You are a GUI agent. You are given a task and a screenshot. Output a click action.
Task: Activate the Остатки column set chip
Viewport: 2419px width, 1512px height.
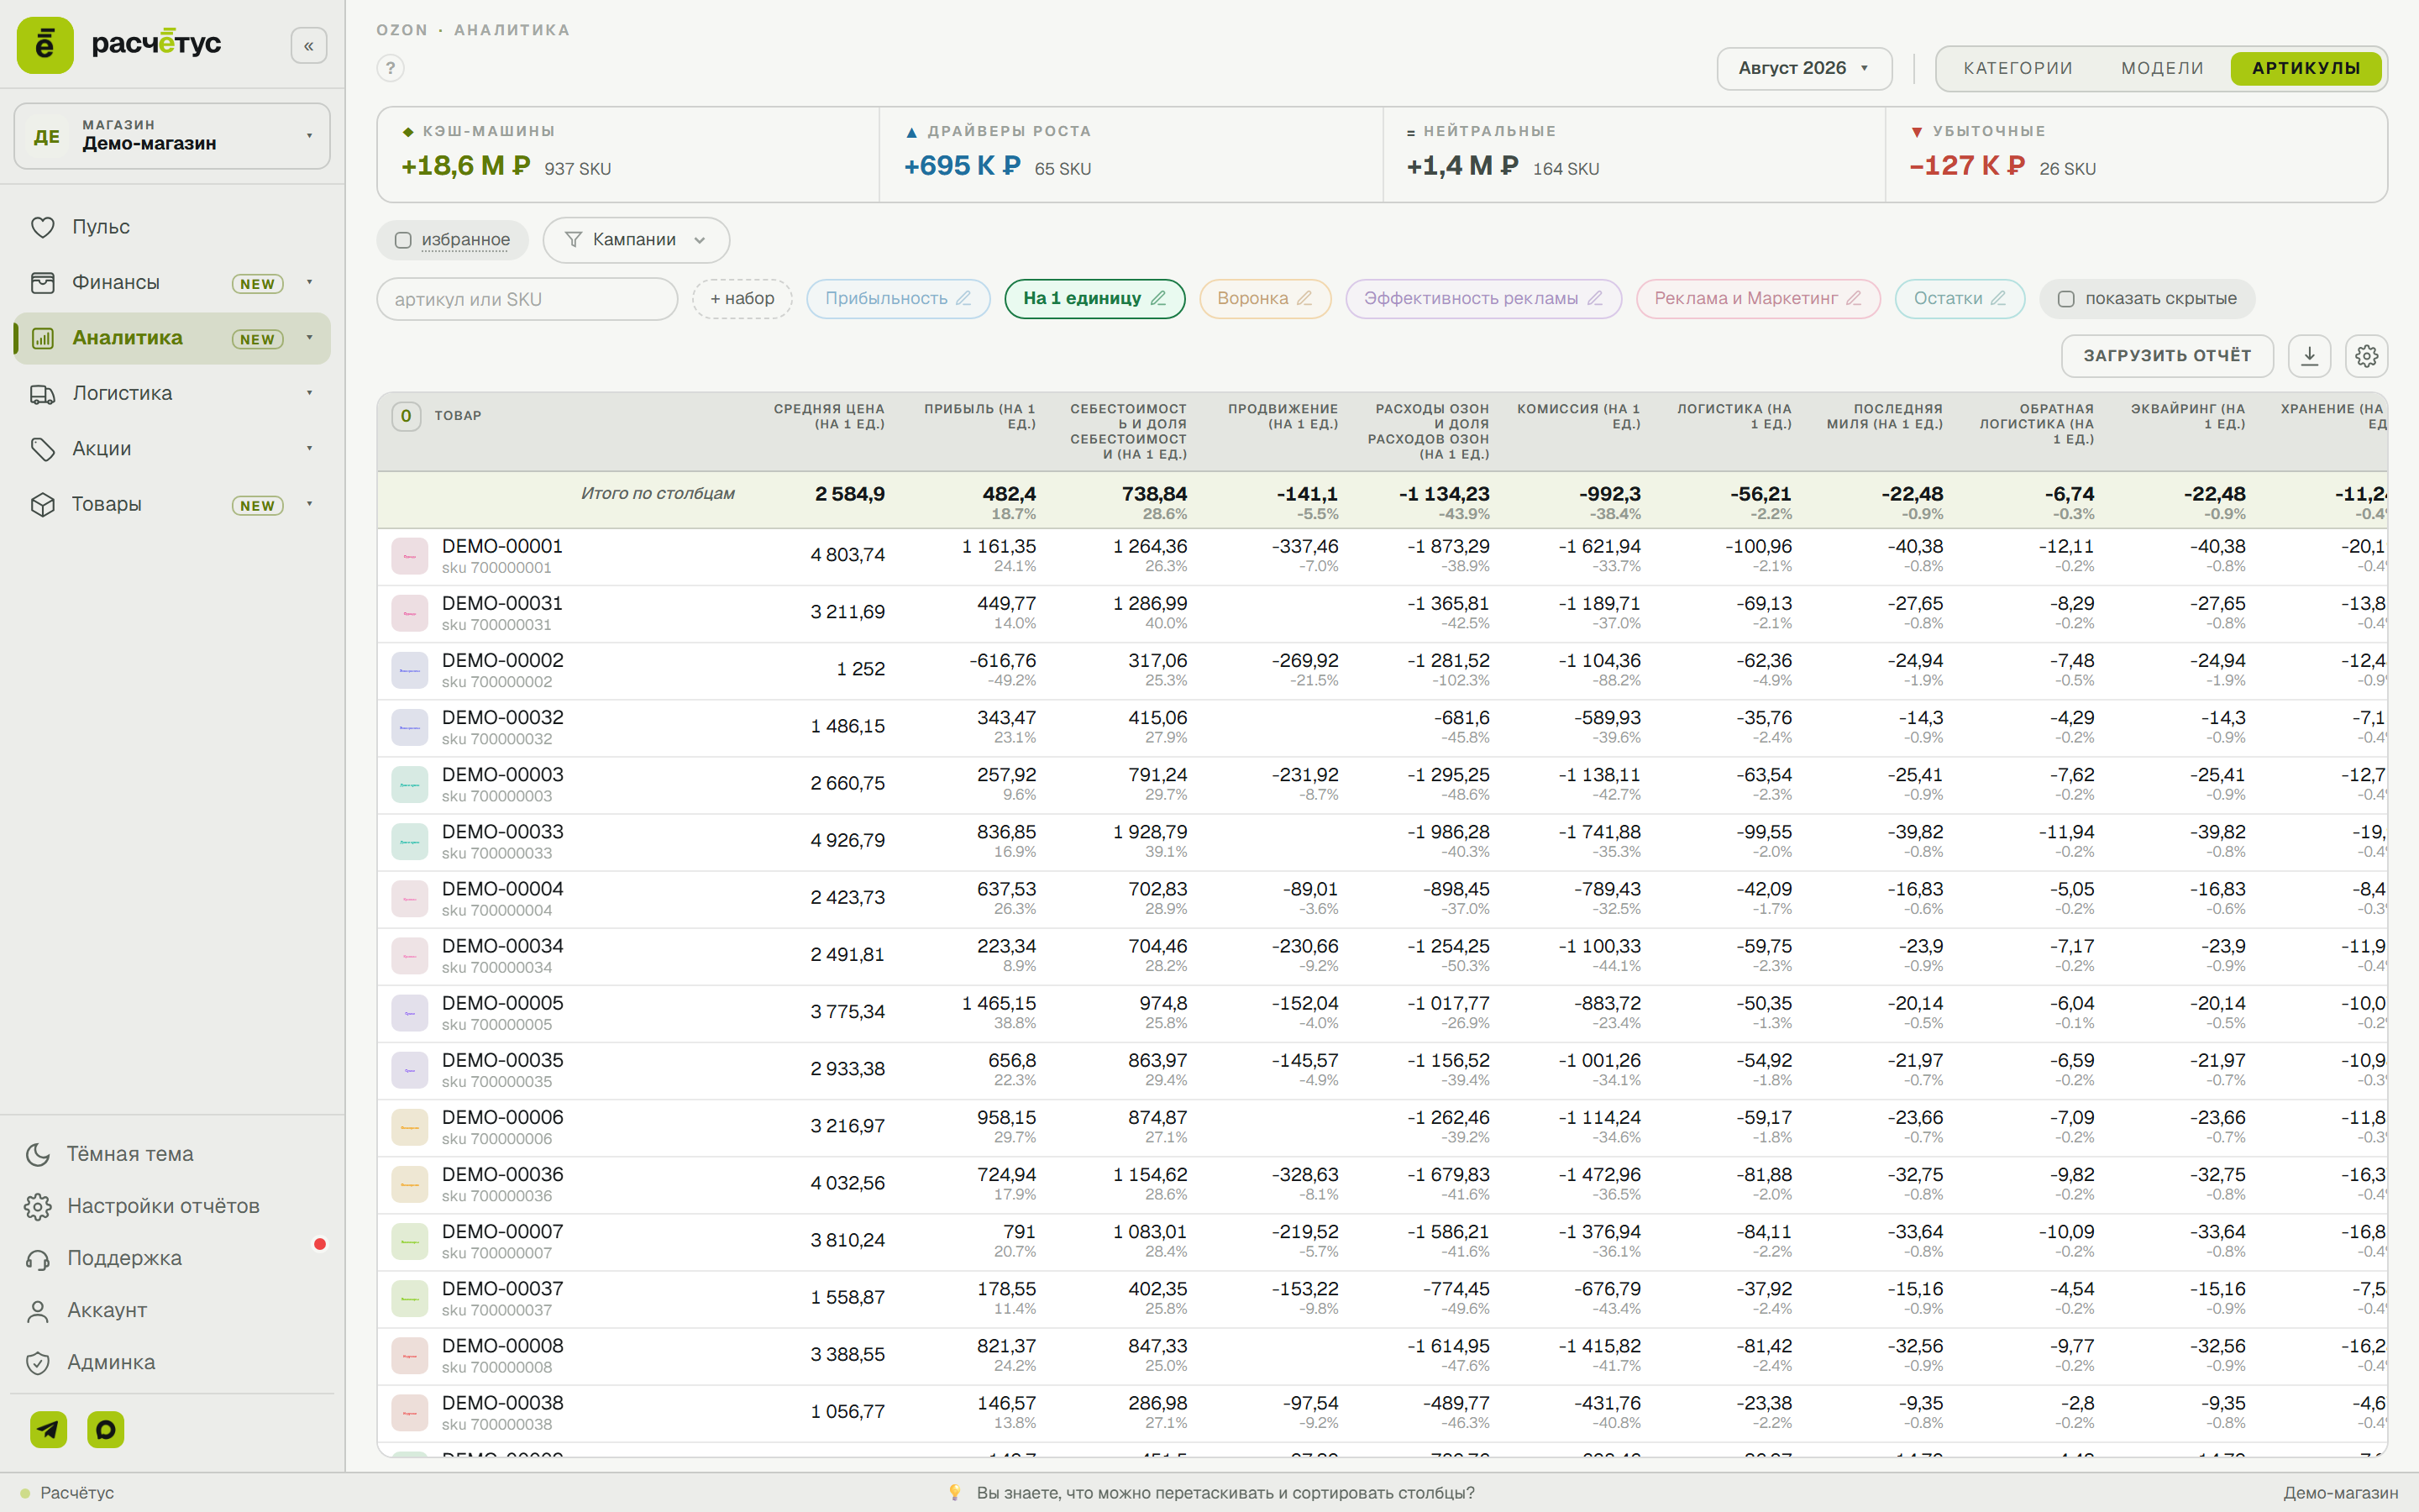pyautogui.click(x=1960, y=299)
